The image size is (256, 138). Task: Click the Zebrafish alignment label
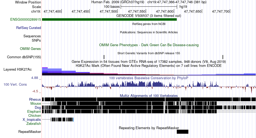34,124
